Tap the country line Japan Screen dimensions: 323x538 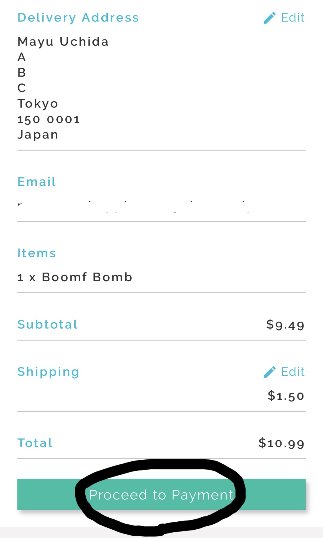pos(38,135)
